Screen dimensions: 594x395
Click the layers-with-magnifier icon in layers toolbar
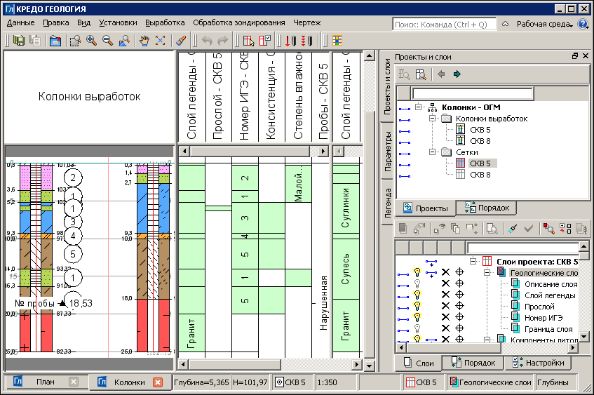492,229
